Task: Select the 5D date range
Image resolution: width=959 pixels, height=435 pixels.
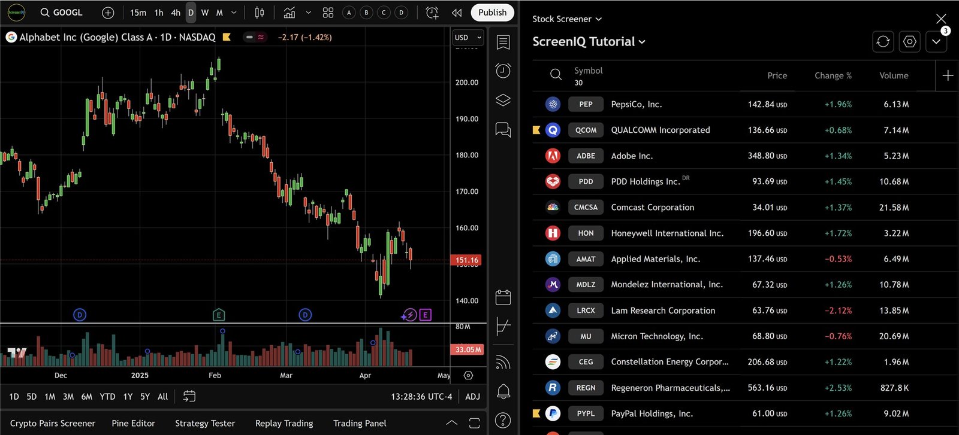Action: pos(32,397)
